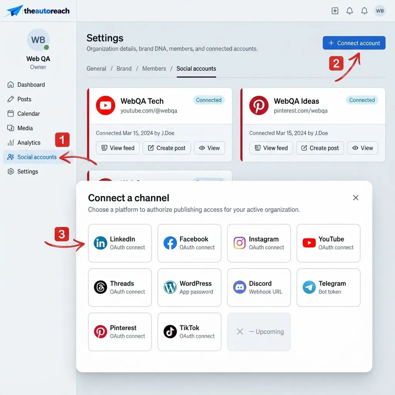This screenshot has height=395, width=395.
Task: Choose Instagram OAuth connect tile
Action: (259, 243)
